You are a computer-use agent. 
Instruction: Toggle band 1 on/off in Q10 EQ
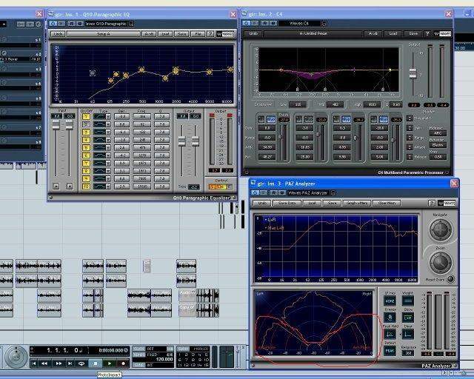coord(84,116)
